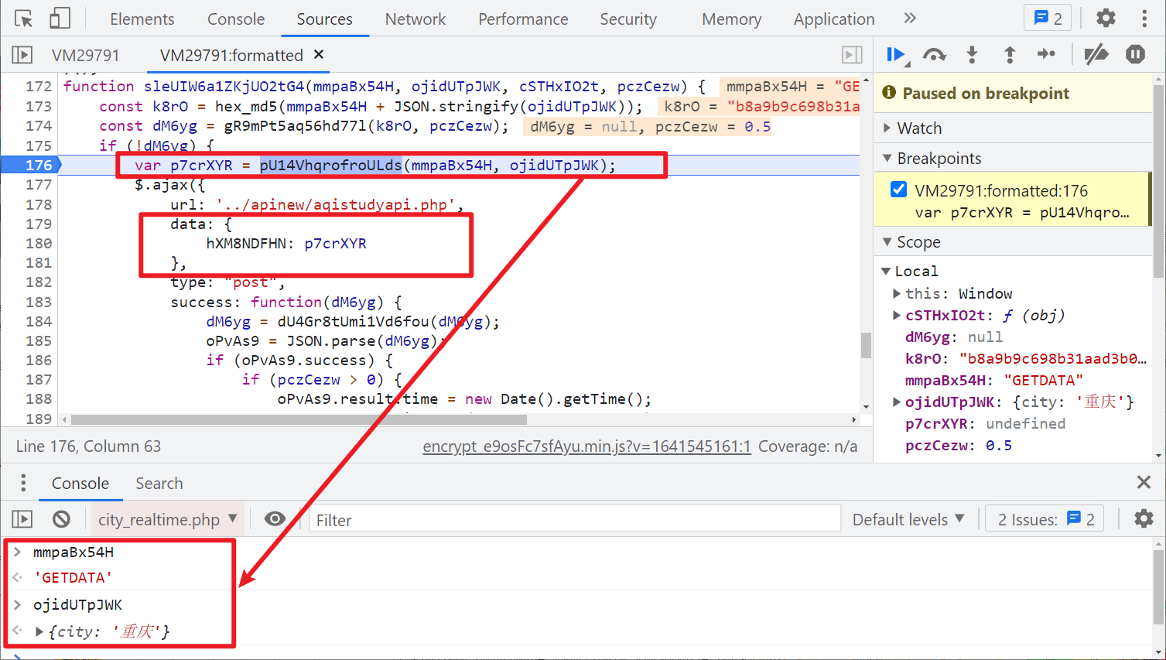Resume script execution
1166x660 pixels.
tap(897, 54)
